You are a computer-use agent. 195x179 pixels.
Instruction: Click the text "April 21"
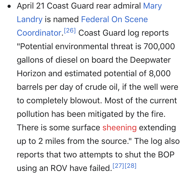click(31, 6)
